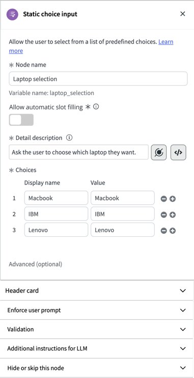
Task: Edit IBM display name field
Action: pos(56,214)
